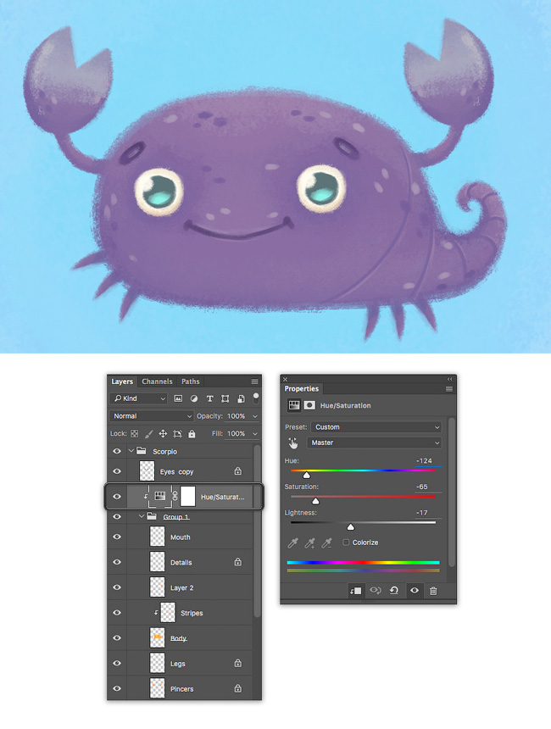Select the Hue/Saturation adjustment icon in Properties
The image size is (551, 729).
pos(294,405)
